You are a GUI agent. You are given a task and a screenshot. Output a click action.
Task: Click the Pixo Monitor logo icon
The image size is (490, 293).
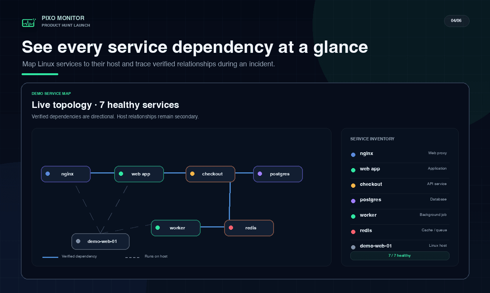29,23
